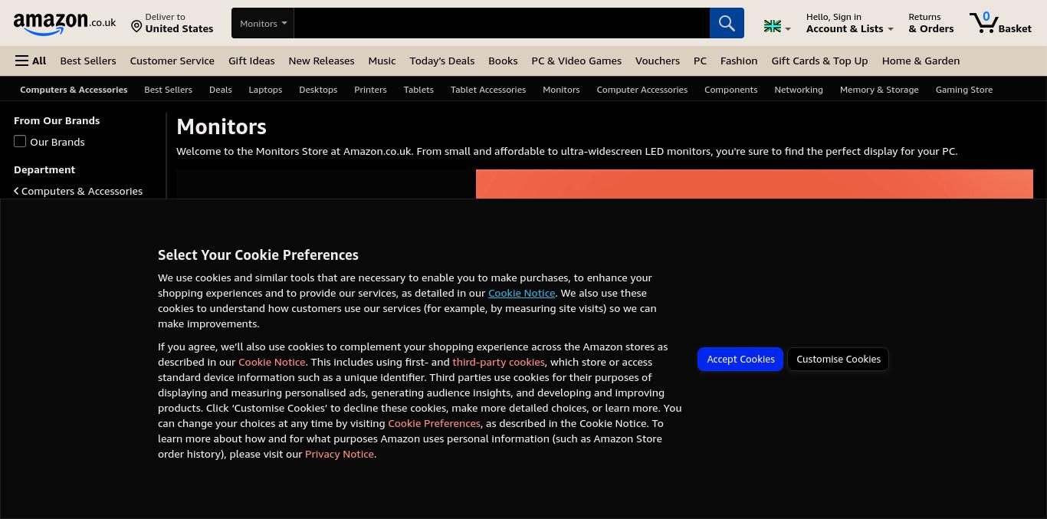Go to Home & Garden

[921, 61]
